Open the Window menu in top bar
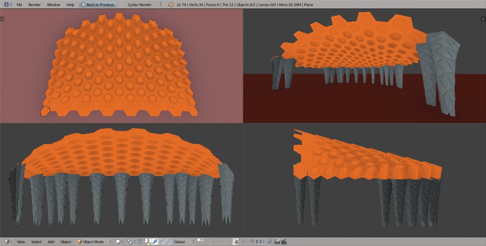 point(54,4)
